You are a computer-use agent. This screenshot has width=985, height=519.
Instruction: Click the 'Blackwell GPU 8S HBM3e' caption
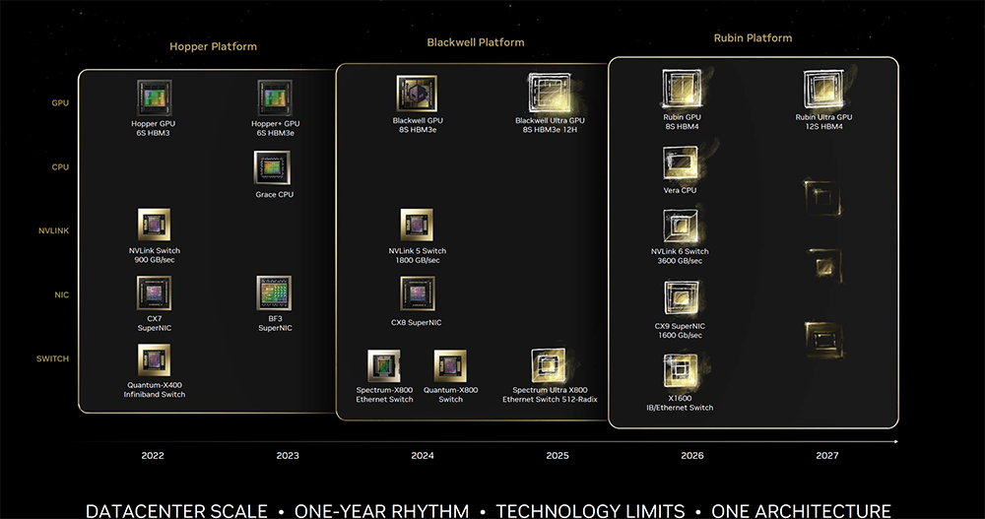418,125
